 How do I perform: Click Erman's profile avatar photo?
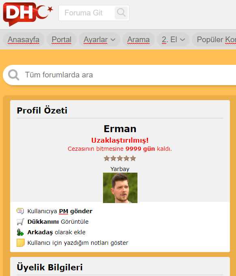tap(120, 188)
